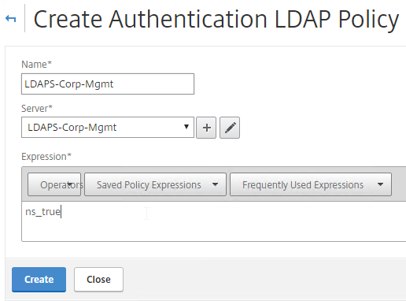The width and height of the screenshot is (406, 301).
Task: Open the Operators dropdown
Action: [54, 184]
